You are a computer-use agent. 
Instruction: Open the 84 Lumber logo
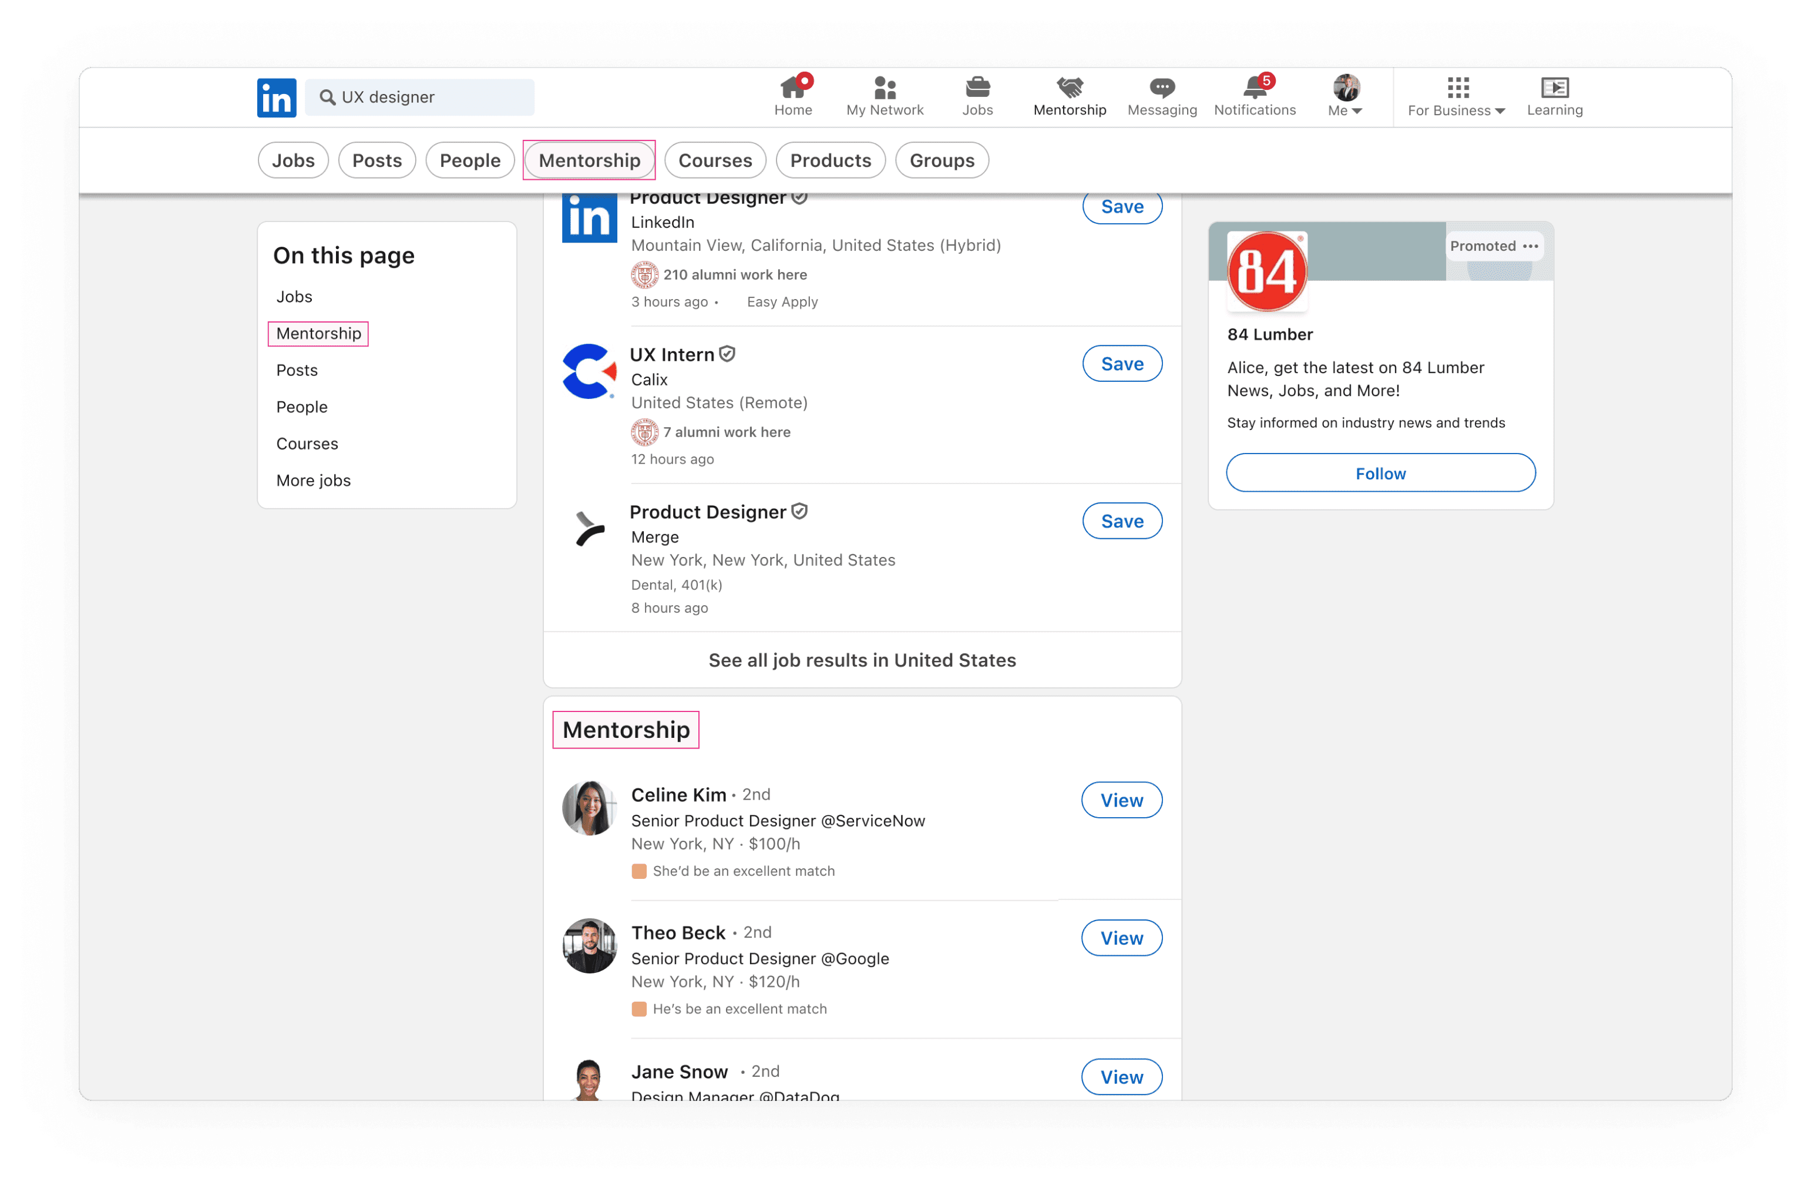1268,271
